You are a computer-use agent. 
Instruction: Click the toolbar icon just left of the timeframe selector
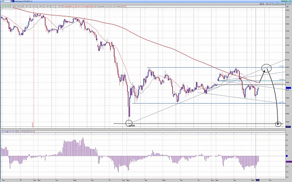(263, 4)
